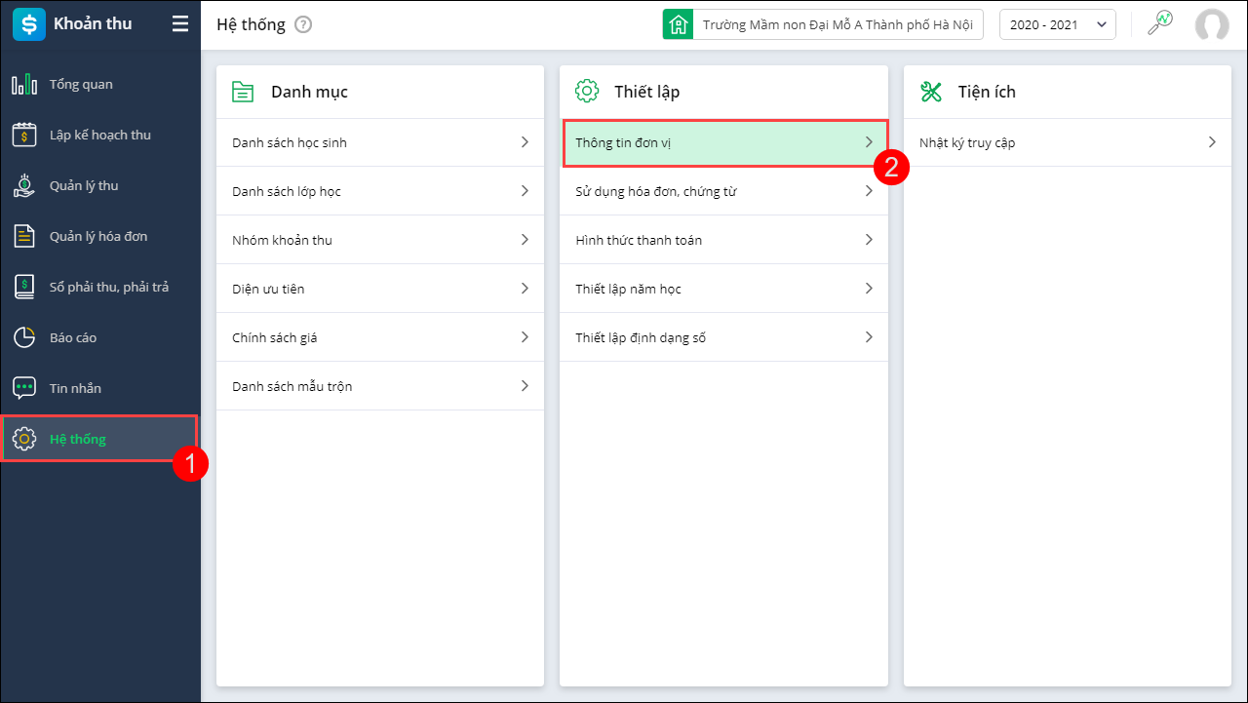Click the school name field

pos(837,24)
